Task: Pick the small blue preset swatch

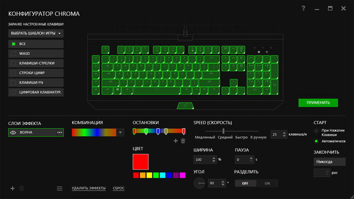Action: tap(169, 175)
